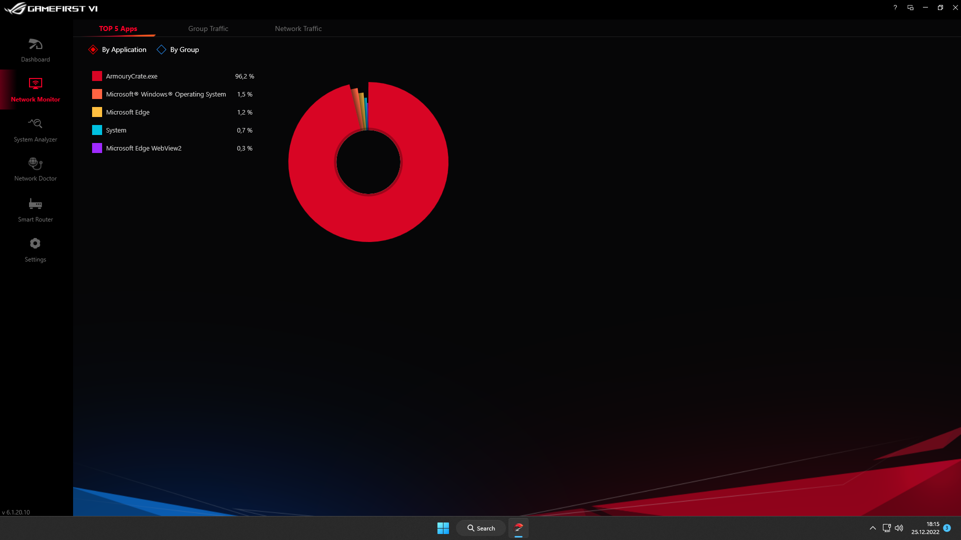Expand the hidden system tray icons
Viewport: 961px width, 540px height.
point(872,527)
